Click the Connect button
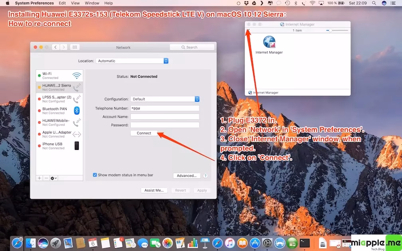The image size is (402, 251). [x=144, y=133]
